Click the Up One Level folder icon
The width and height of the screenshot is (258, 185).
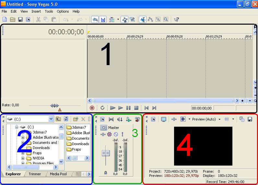click(58, 119)
